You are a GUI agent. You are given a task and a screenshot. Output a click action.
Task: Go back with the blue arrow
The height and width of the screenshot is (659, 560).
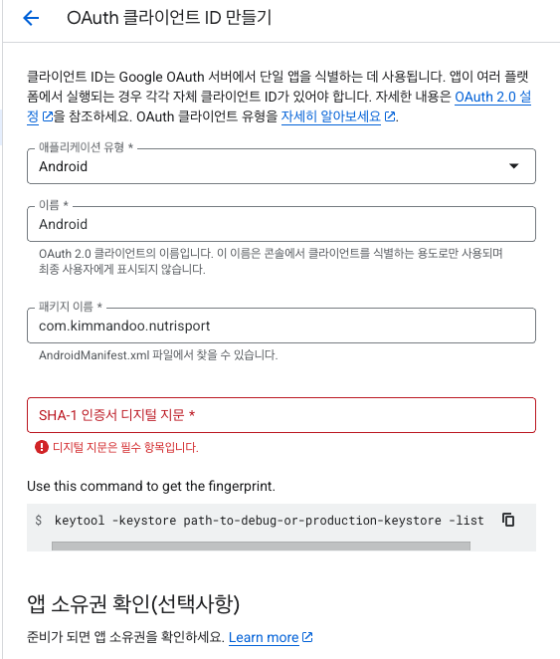[31, 18]
